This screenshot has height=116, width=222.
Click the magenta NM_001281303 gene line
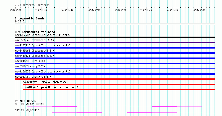point(115,106)
